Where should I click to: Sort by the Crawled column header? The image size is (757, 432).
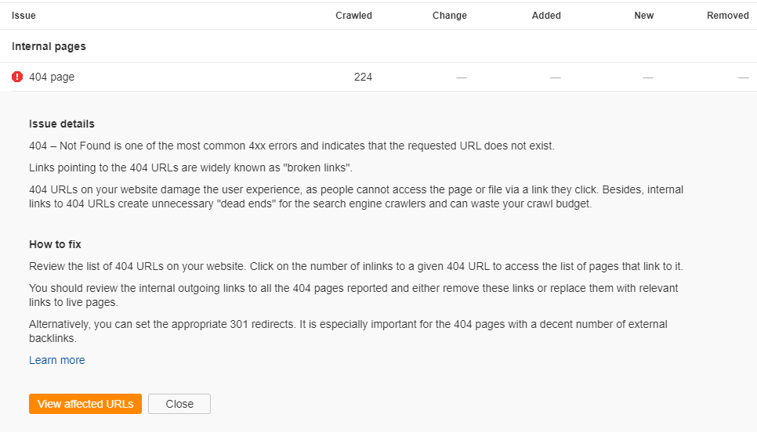(x=353, y=16)
